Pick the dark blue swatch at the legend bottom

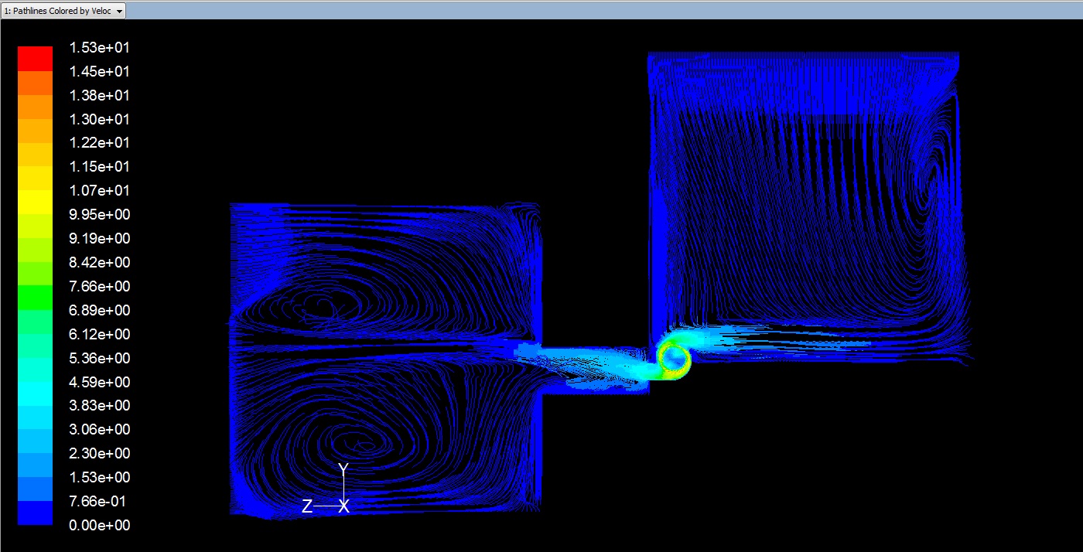click(35, 513)
